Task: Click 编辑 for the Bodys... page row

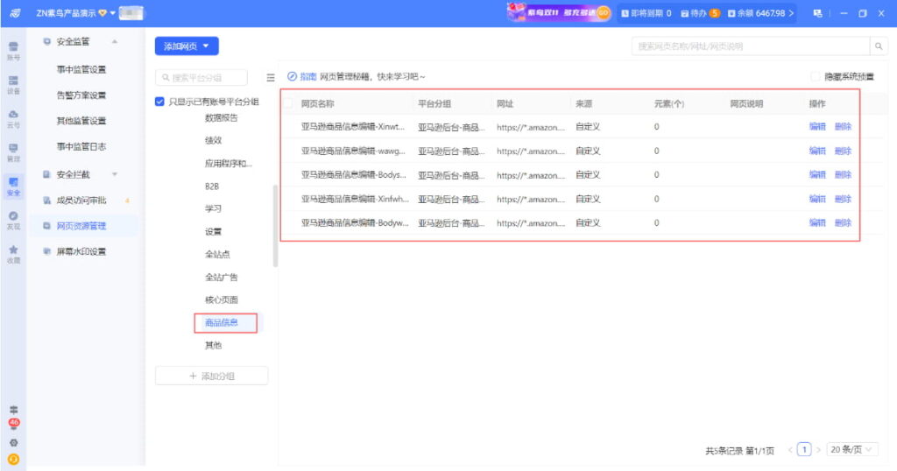Action: coord(817,174)
